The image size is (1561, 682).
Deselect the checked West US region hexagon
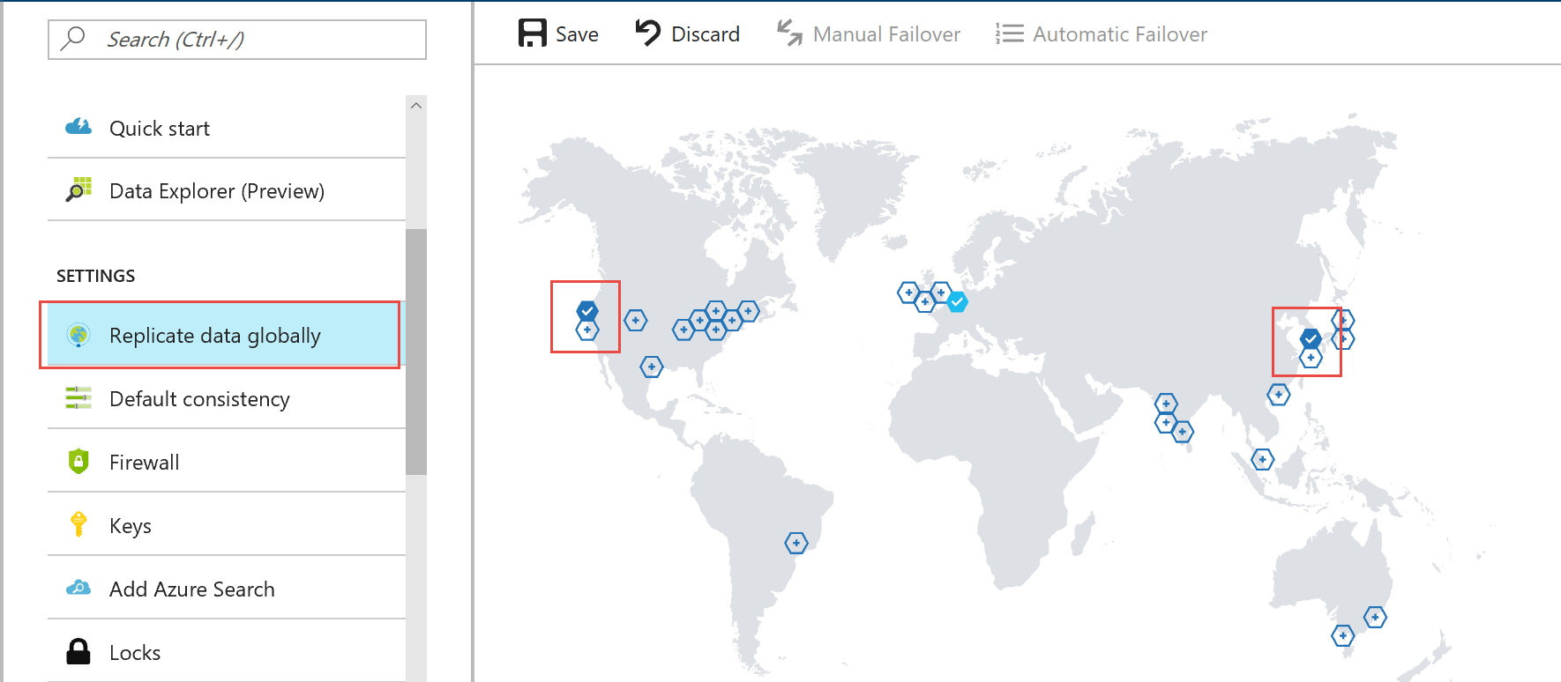coord(587,310)
